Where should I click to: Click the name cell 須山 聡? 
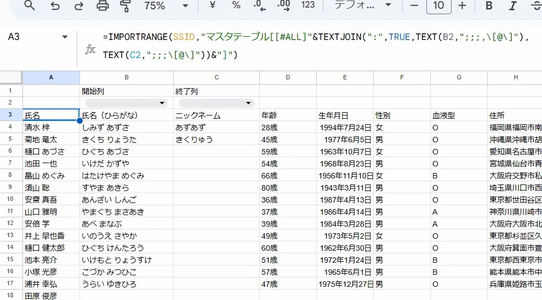[51, 188]
